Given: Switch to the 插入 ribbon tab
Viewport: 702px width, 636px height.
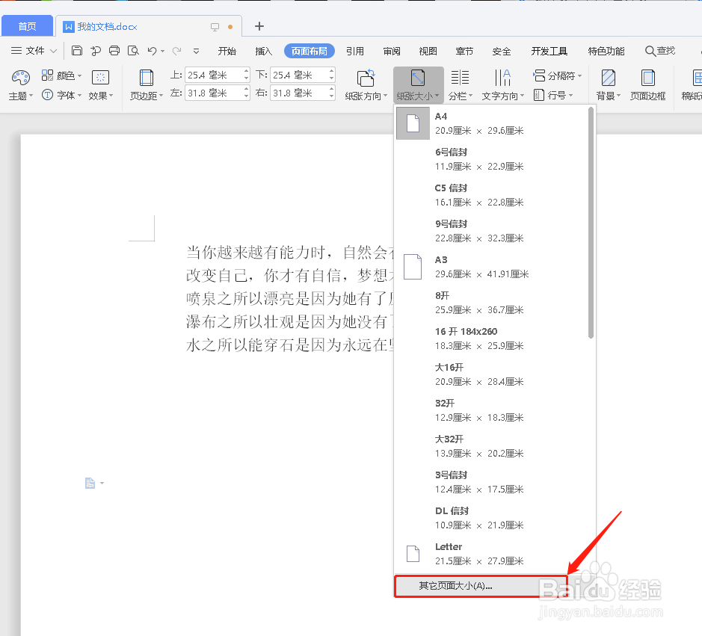Looking at the screenshot, I should [x=263, y=51].
